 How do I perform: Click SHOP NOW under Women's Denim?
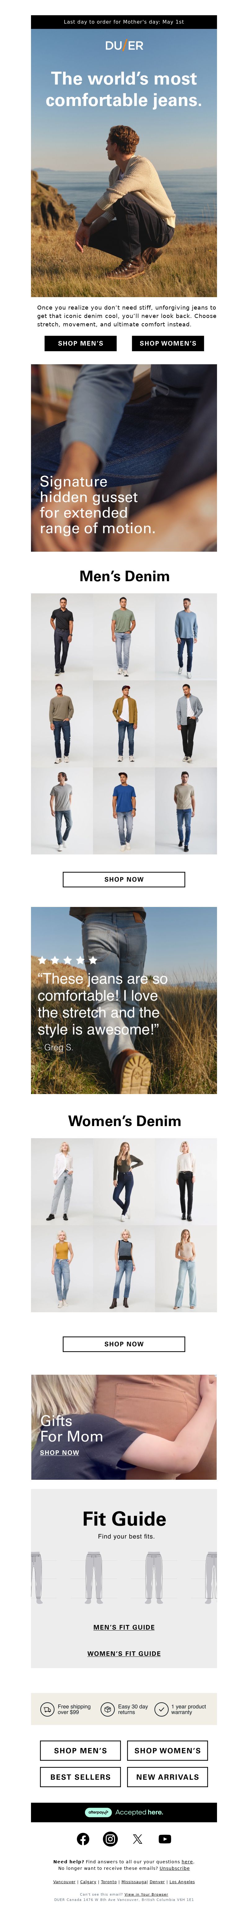point(124,1343)
